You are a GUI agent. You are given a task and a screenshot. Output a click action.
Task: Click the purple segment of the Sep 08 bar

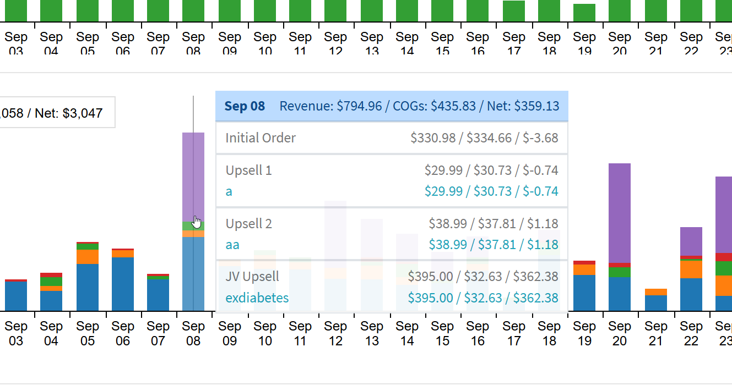(x=193, y=176)
